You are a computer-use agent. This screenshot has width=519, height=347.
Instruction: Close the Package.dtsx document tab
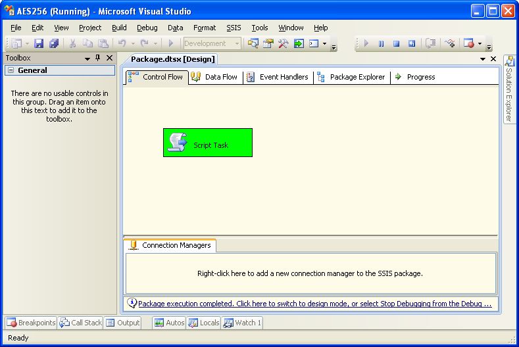pyautogui.click(x=493, y=58)
